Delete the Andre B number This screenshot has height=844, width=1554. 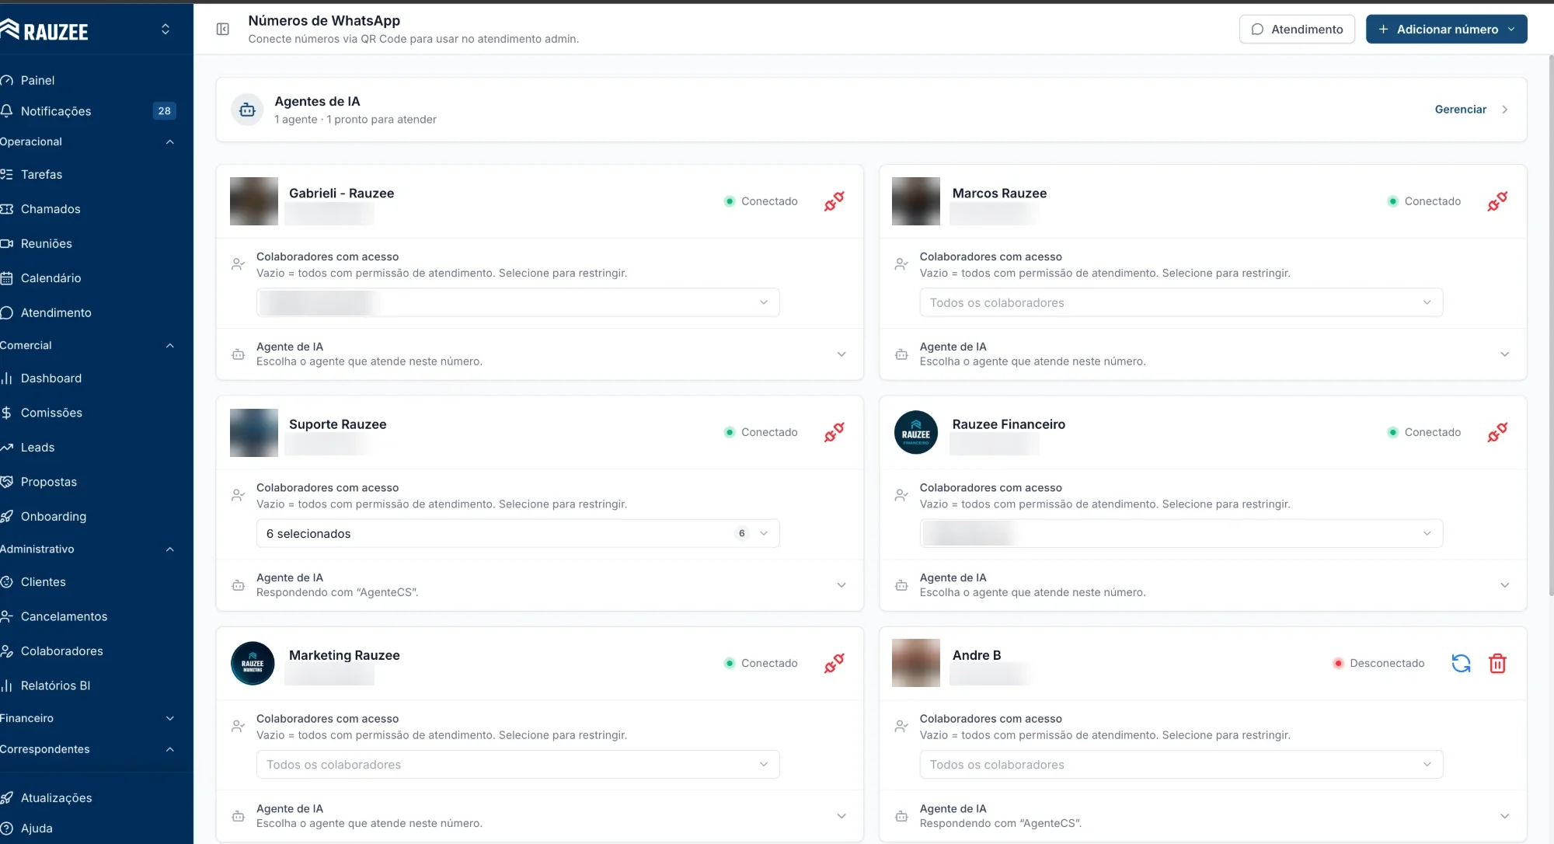pos(1497,663)
